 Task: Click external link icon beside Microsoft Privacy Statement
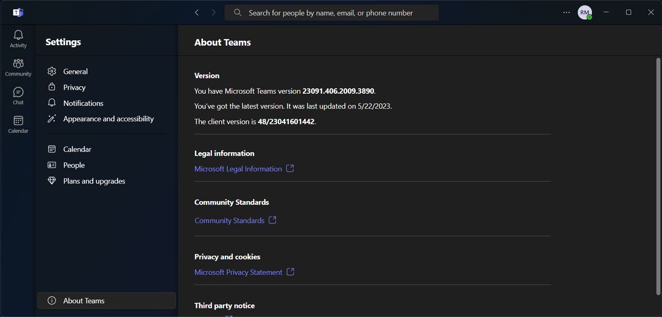(291, 272)
